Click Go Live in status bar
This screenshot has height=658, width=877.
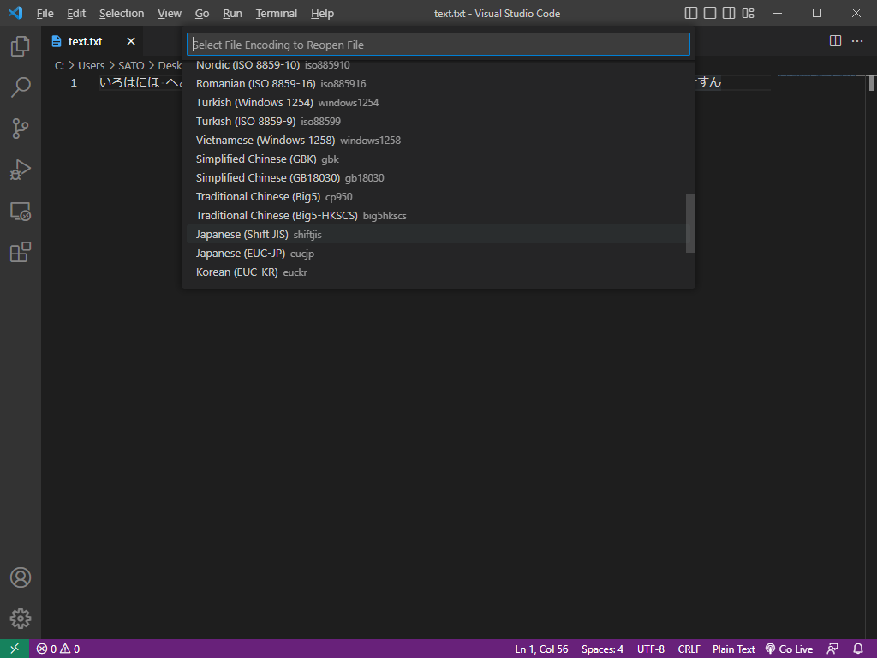(789, 649)
